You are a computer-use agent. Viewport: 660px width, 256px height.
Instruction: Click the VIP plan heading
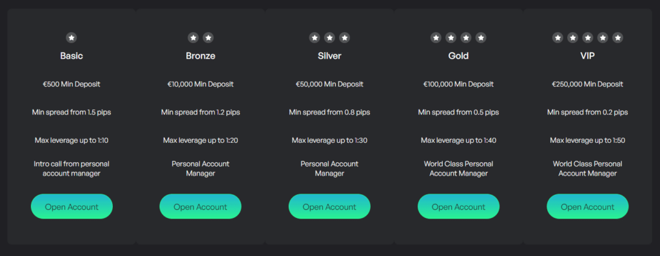click(588, 56)
